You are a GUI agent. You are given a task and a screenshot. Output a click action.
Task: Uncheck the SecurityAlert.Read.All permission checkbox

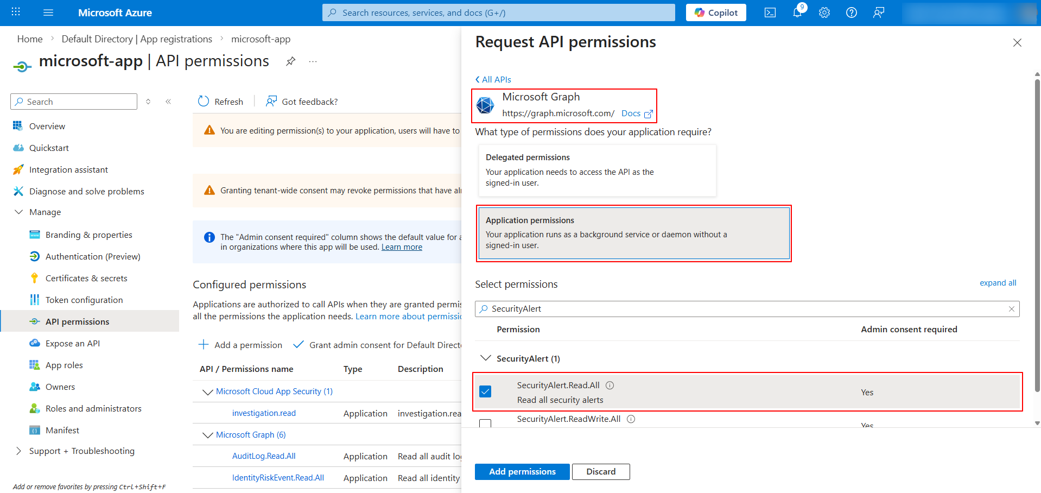[x=485, y=391]
